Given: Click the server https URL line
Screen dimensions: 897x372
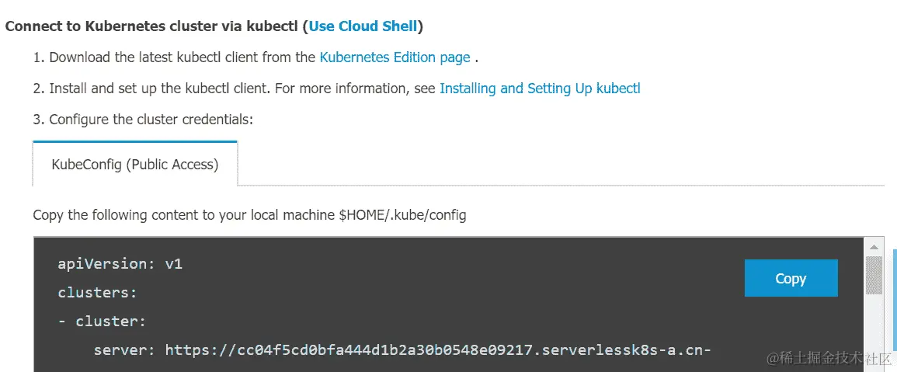Looking at the screenshot, I should click(402, 350).
